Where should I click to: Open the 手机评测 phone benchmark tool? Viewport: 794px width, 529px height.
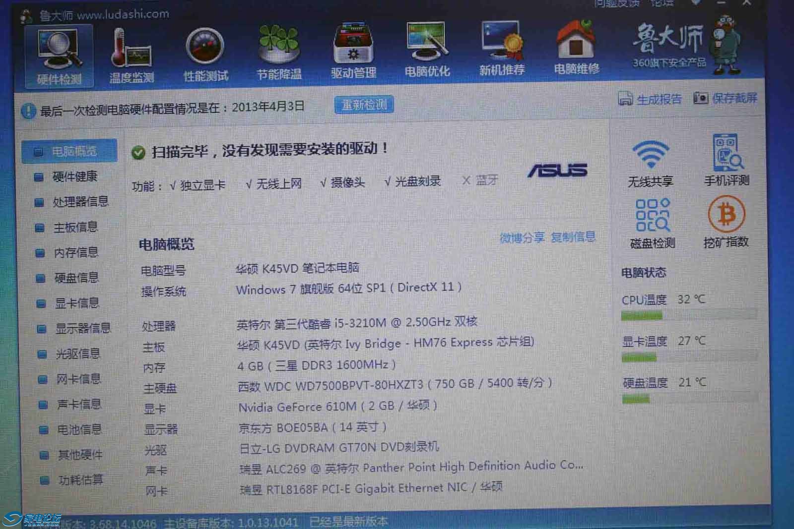[x=727, y=160]
